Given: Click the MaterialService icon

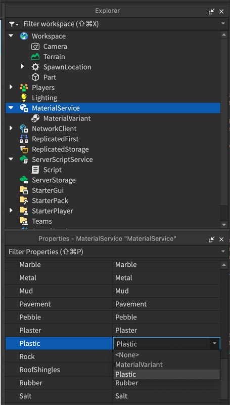Looking at the screenshot, I should [x=24, y=108].
